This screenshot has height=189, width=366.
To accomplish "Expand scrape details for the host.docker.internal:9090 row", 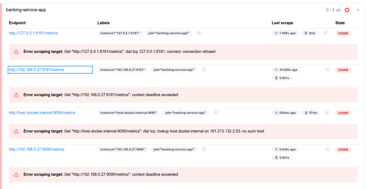I will pyautogui.click(x=327, y=112).
